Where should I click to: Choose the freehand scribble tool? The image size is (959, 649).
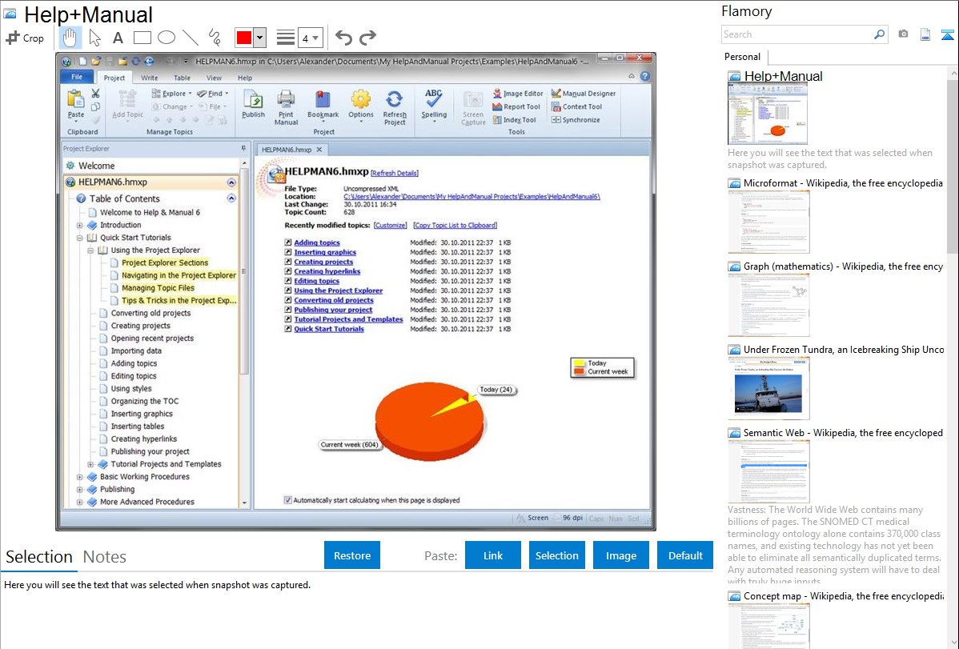pos(214,38)
